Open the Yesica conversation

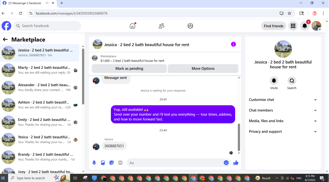(x=40, y=140)
